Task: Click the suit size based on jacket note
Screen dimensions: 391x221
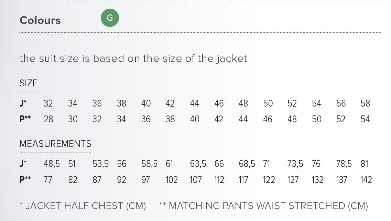Action: 133,59
